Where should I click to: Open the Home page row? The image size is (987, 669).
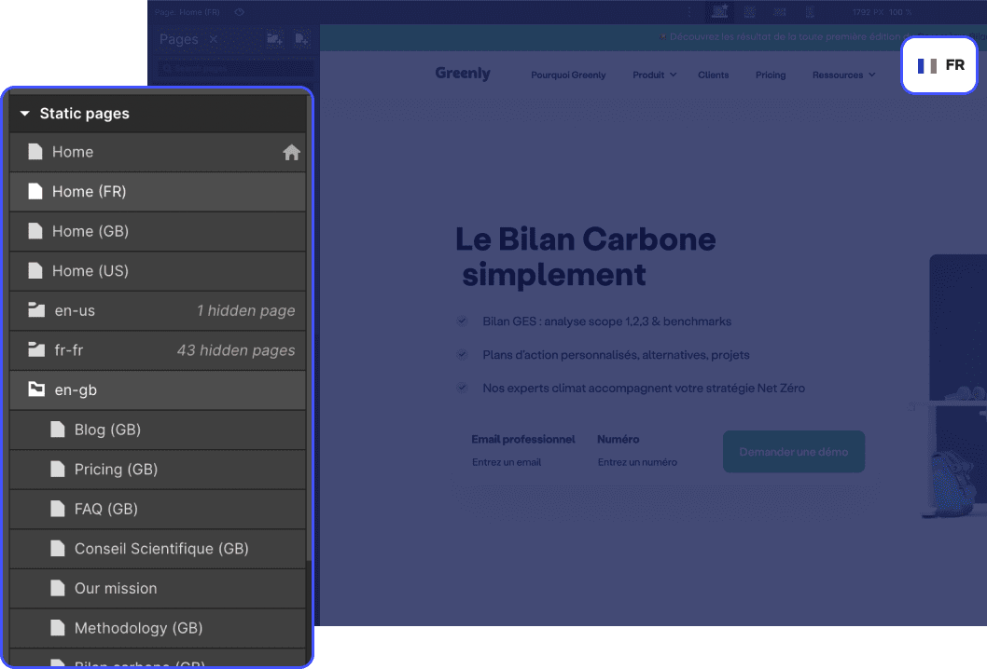point(158,152)
